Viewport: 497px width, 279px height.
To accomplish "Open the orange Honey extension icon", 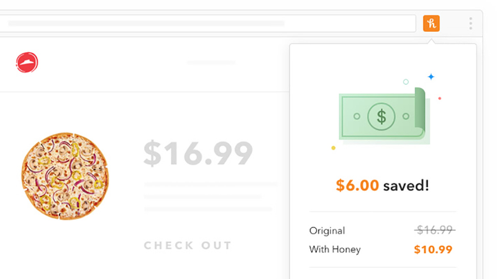I will 431,24.
